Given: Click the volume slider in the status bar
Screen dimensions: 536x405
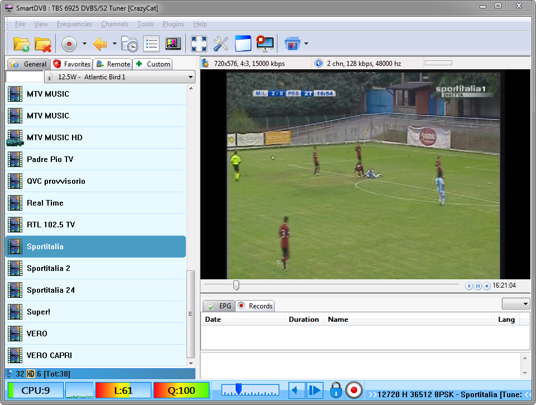Looking at the screenshot, I should point(250,390).
